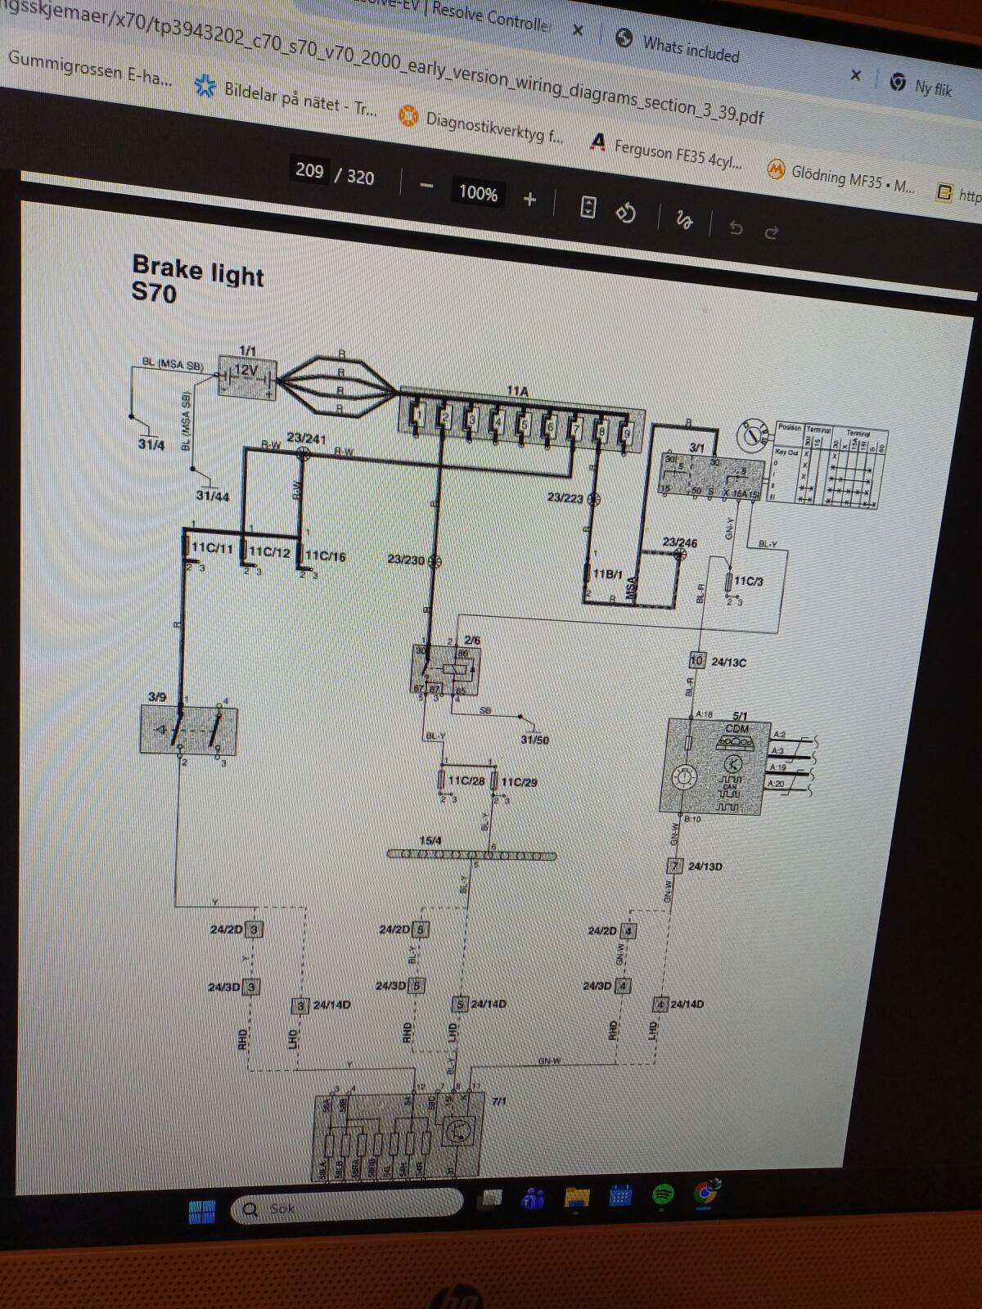
Task: Click the undo arrow in PDF toolbar
Action: pos(735,227)
